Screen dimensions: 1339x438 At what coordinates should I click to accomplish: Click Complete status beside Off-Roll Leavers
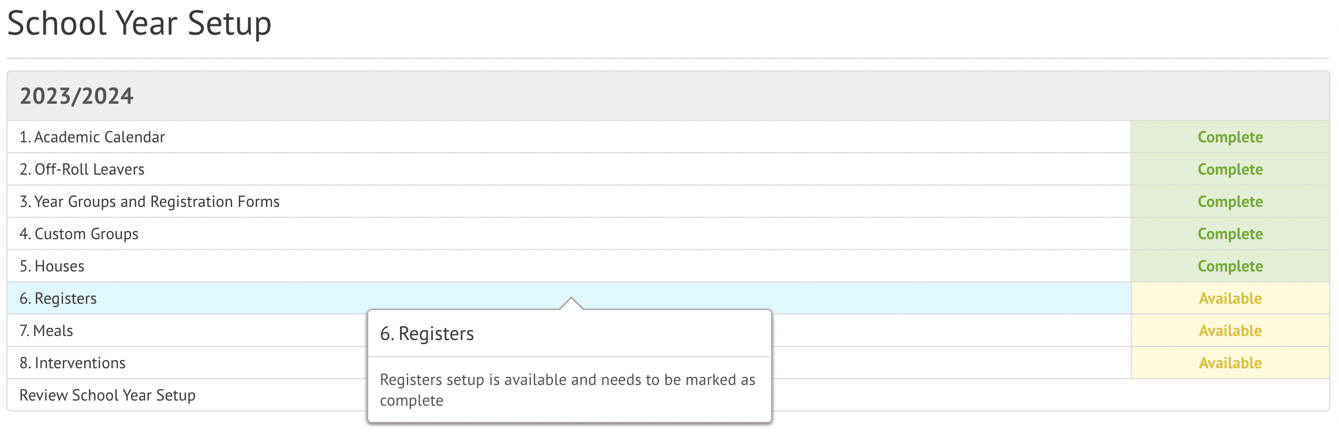[x=1230, y=169]
